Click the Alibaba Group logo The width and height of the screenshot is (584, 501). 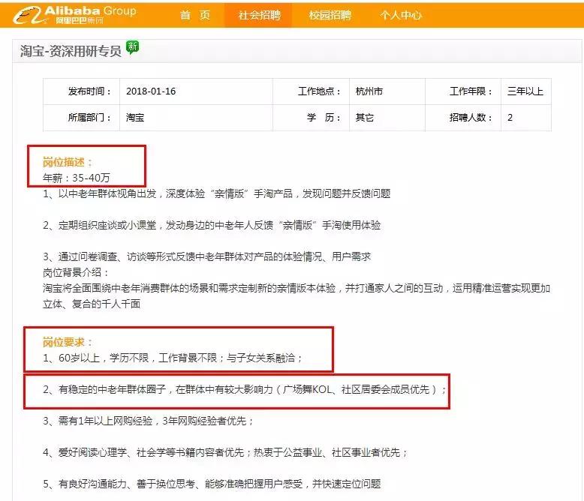pyautogui.click(x=74, y=15)
